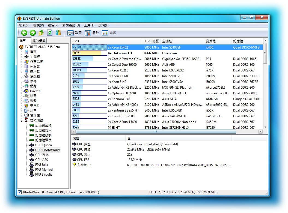
Task: Click the Up-level arrow toolbar icon
Action: (41, 33)
